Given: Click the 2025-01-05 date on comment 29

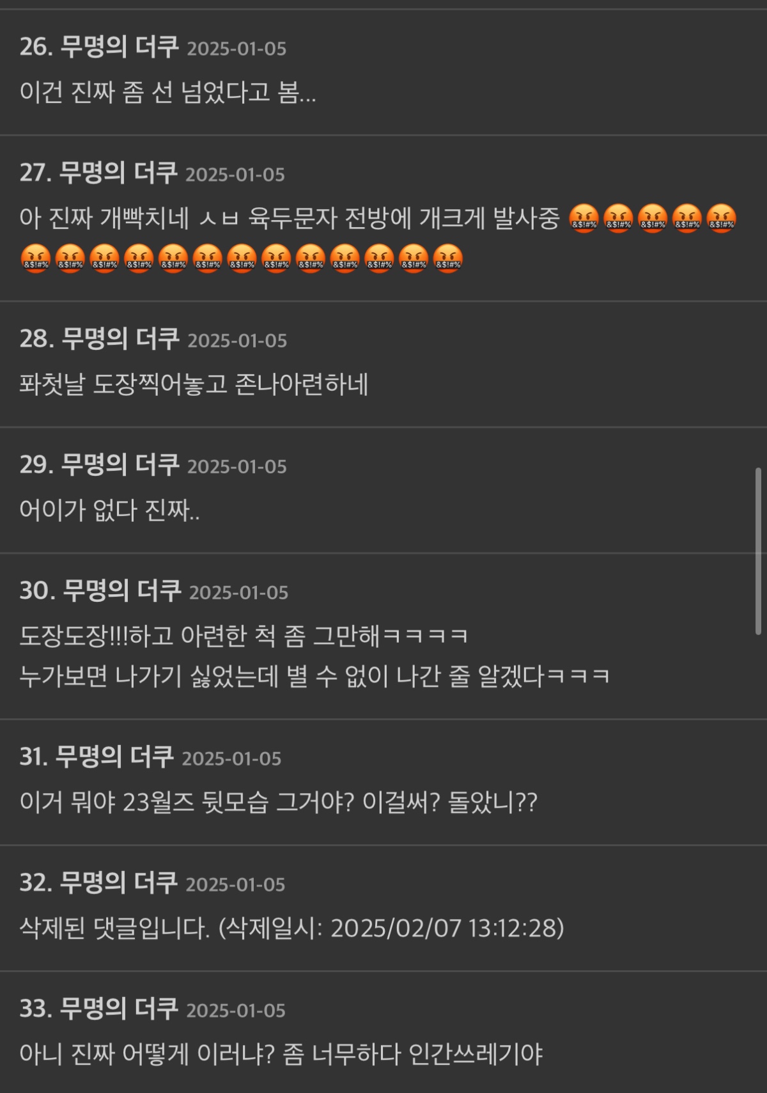Looking at the screenshot, I should (237, 466).
